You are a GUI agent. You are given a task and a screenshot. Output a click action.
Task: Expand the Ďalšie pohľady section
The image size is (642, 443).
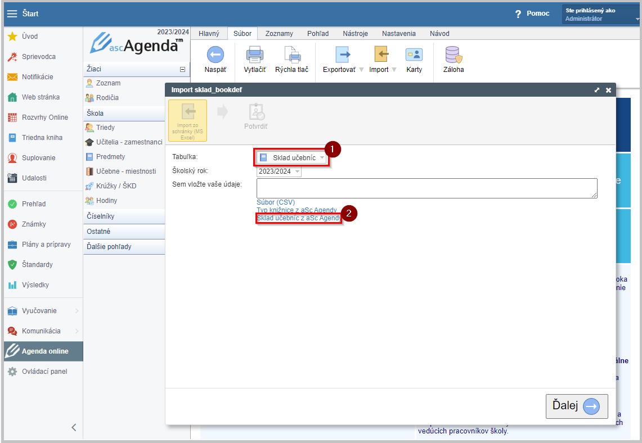[124, 247]
